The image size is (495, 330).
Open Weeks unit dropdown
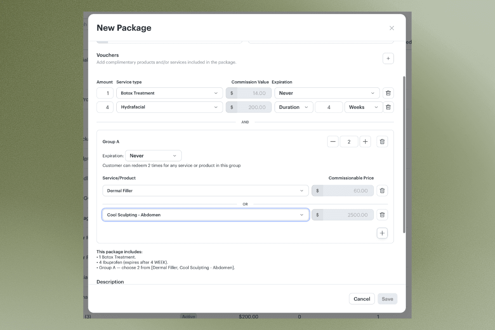tap(363, 107)
